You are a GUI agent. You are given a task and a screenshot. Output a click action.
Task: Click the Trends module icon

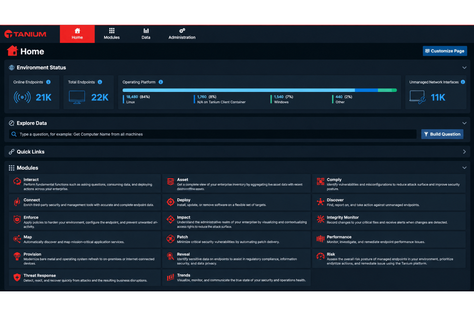170,277
